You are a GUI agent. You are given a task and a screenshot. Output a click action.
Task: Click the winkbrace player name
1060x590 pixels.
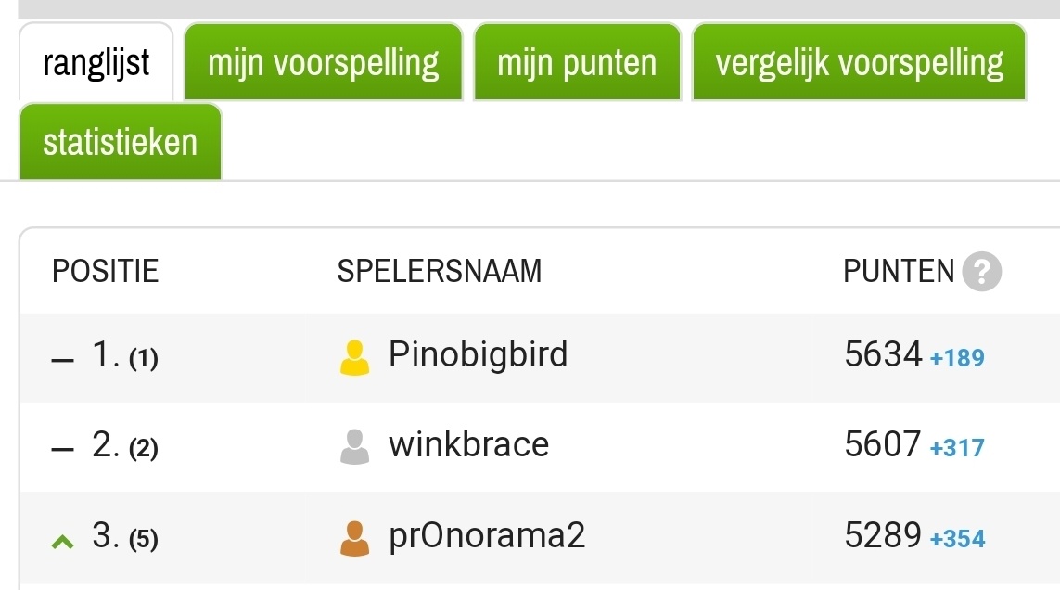[468, 444]
